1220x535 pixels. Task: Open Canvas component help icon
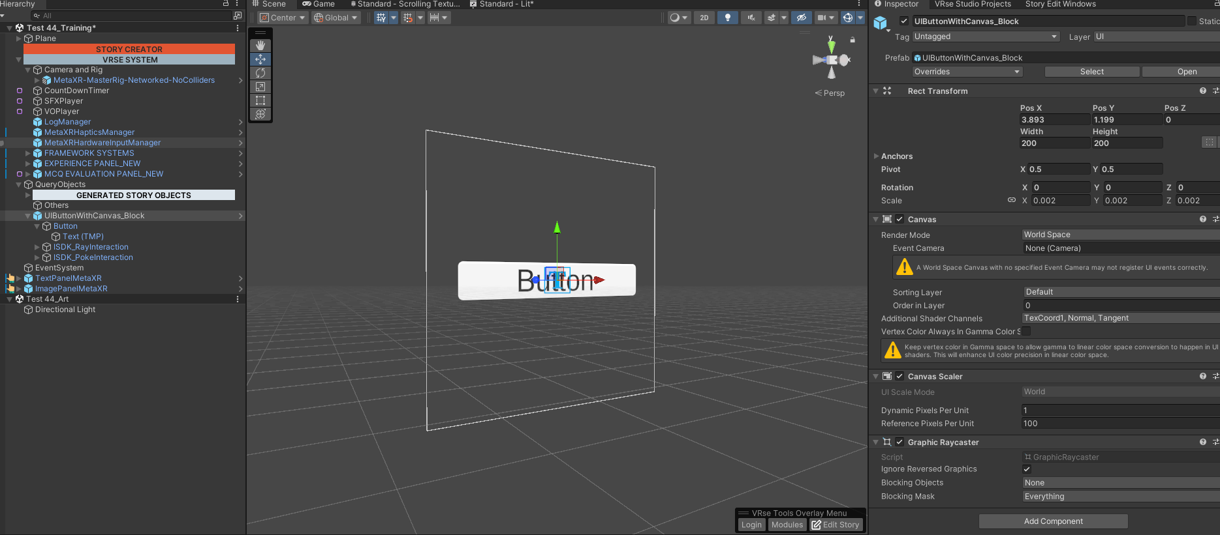1202,220
